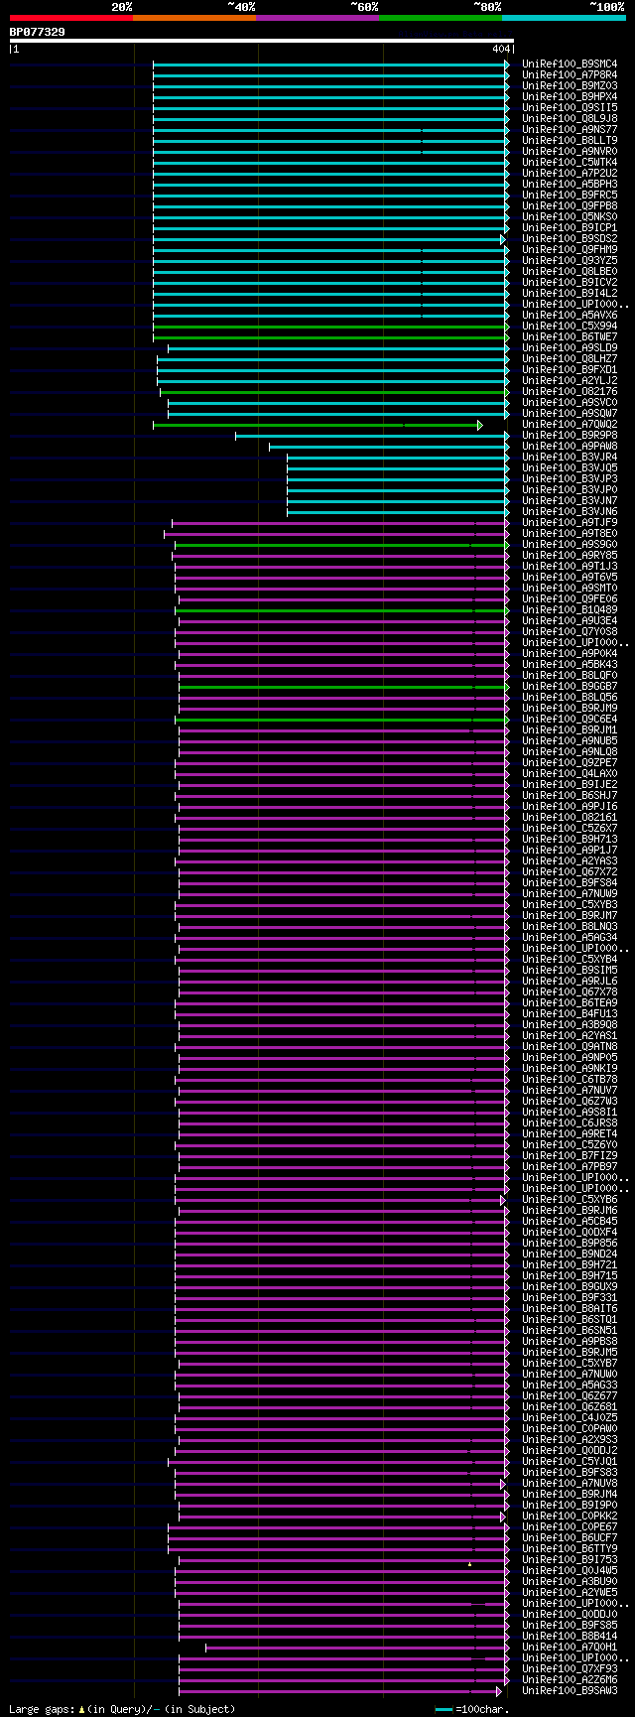Image resolution: width=635 pixels, height=1717 pixels.
Task: Select label UniRef100_B9SIM5
Action: point(570,971)
